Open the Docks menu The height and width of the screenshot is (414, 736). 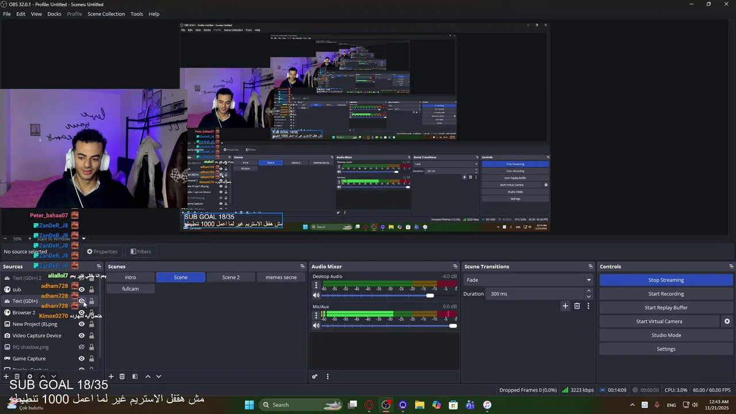point(54,14)
